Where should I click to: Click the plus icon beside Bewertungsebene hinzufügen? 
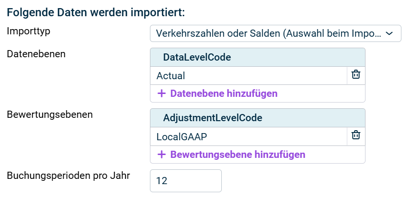click(x=161, y=154)
